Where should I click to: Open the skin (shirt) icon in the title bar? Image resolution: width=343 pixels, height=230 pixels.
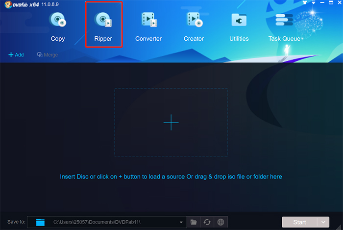305,2
